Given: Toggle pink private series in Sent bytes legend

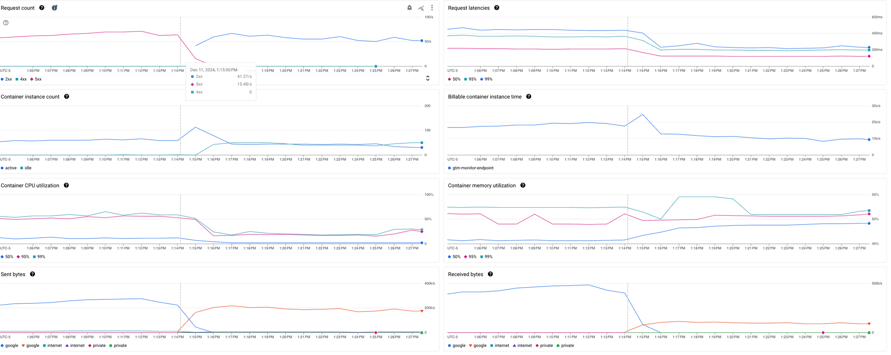Looking at the screenshot, I should point(97,345).
